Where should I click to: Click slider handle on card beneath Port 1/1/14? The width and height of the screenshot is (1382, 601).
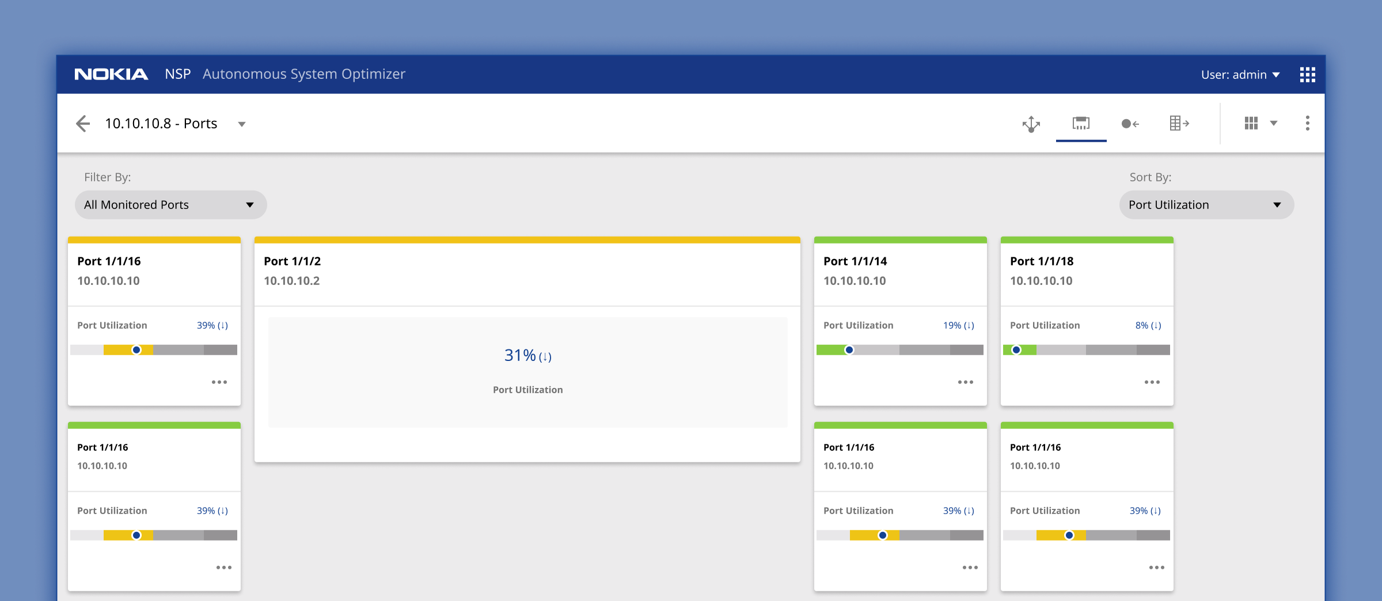[x=883, y=535]
